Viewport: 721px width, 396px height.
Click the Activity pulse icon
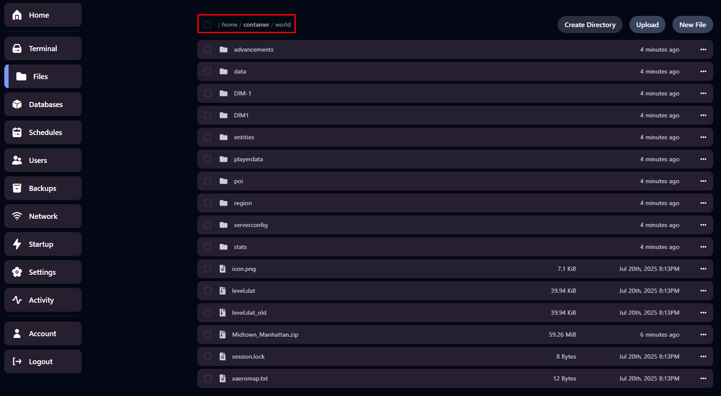click(17, 300)
